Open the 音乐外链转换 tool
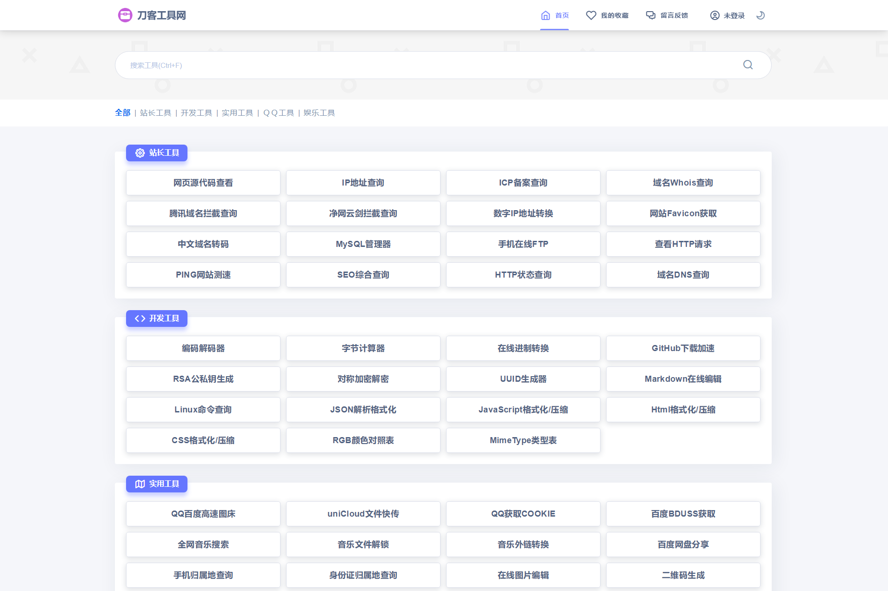Screen dimensions: 888x591 click(523, 545)
